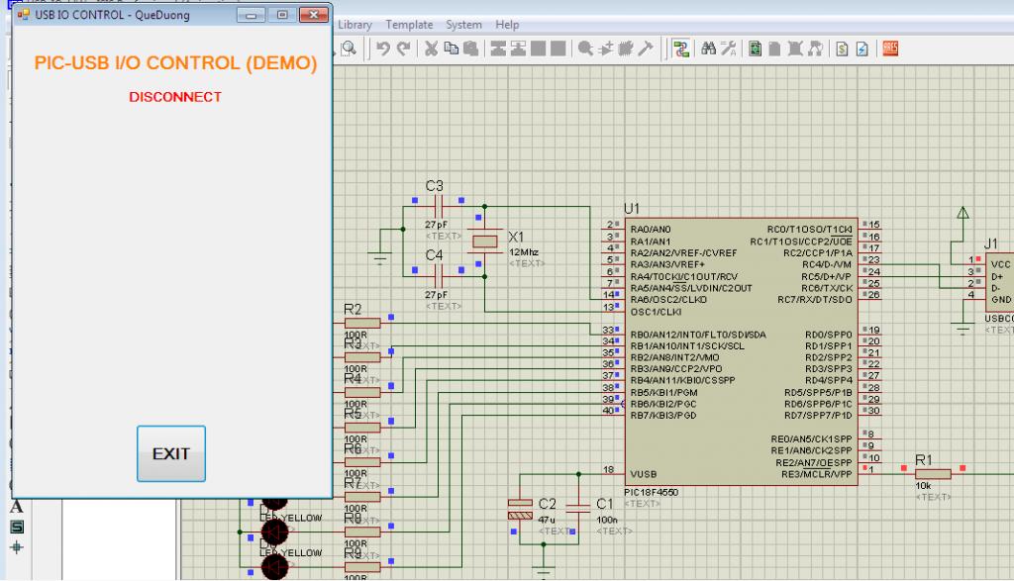Click pin label RC4/D-/VM
Viewport: 1014px width, 581px height.
(x=827, y=264)
